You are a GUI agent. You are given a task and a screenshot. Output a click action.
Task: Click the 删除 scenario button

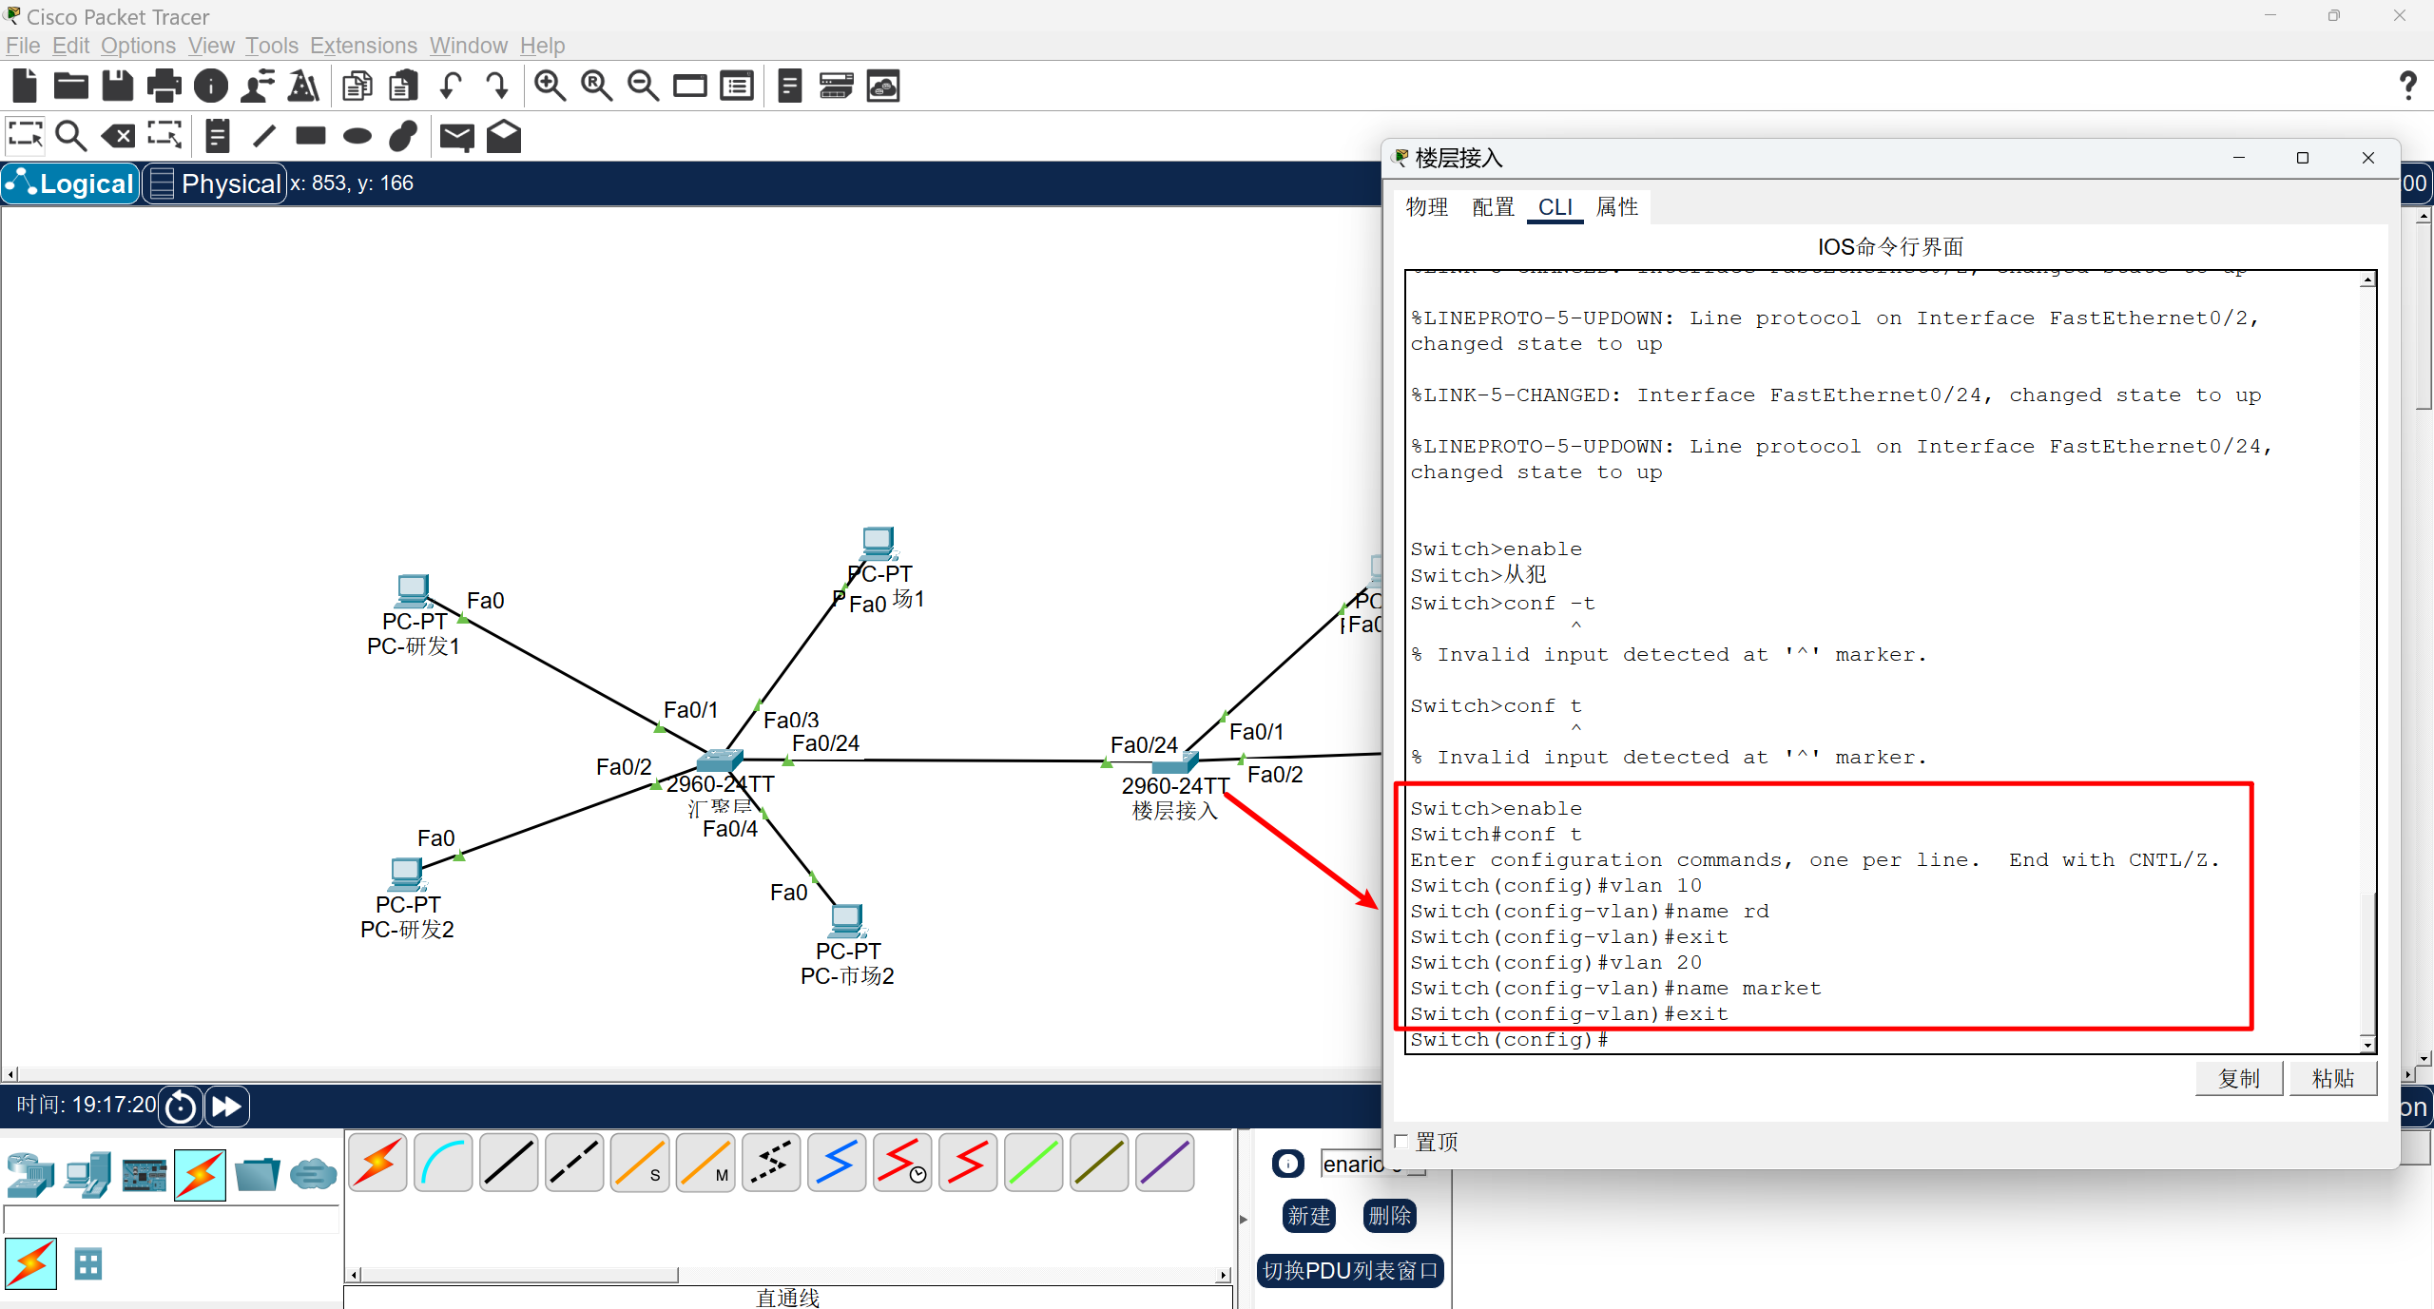1390,1216
